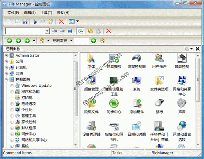Collapse the 控制面板 tree node
Viewport: 204px width, 159px height.
click(x=6, y=79)
